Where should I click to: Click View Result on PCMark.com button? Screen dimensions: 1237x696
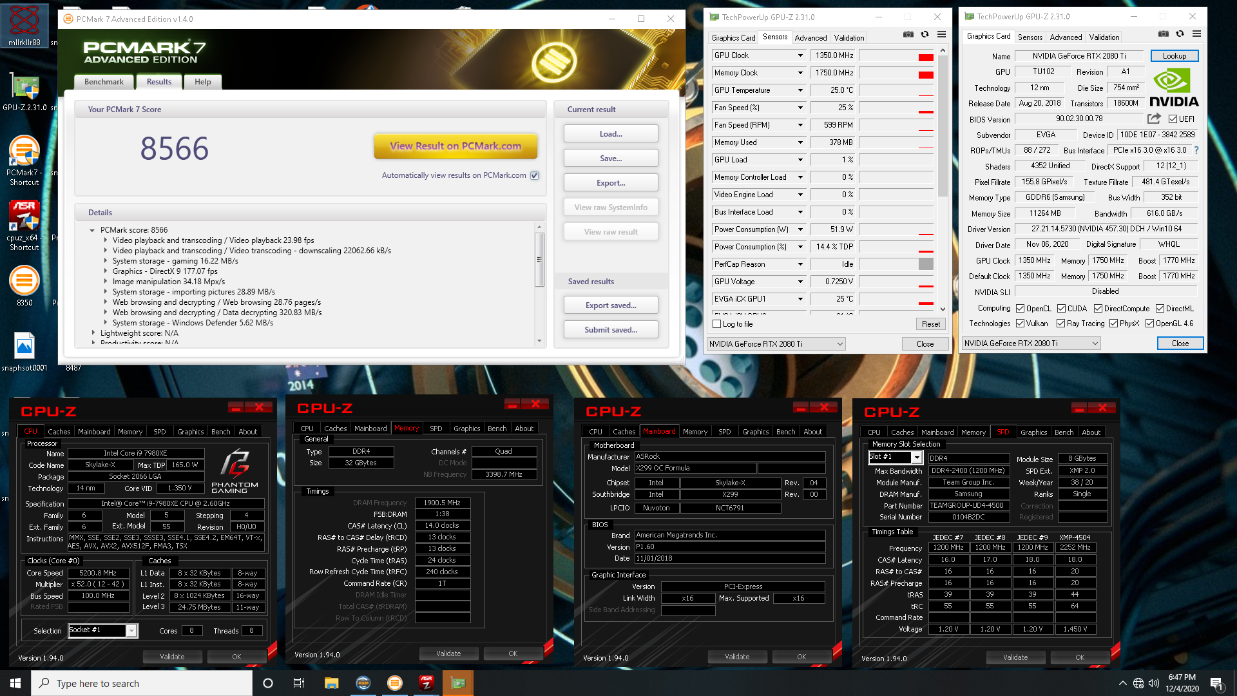(x=455, y=146)
